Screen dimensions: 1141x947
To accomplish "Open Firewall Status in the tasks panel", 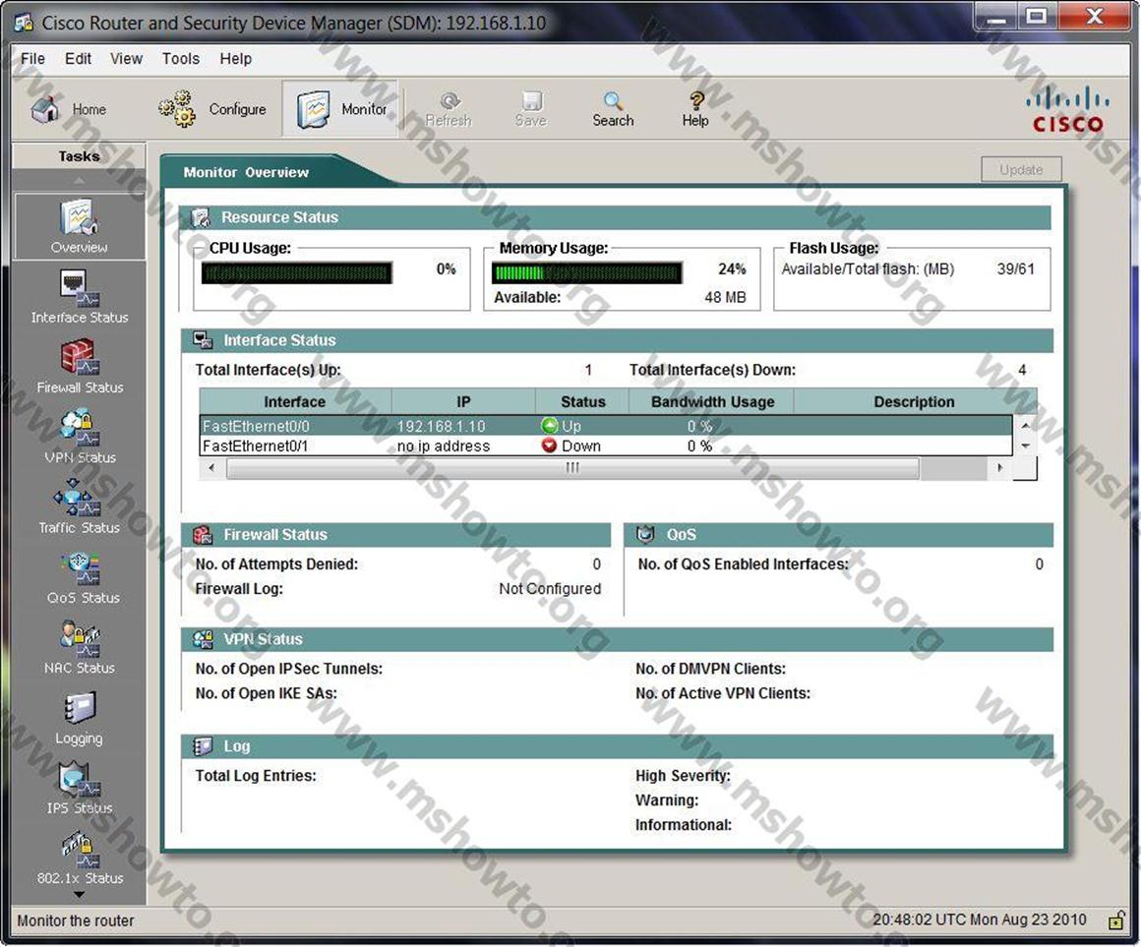I will tap(80, 367).
